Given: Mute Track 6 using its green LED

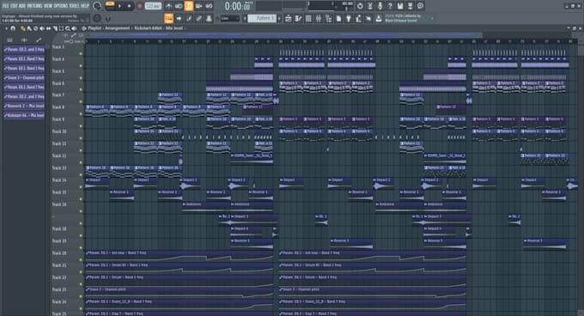Looking at the screenshot, I should tap(81, 89).
